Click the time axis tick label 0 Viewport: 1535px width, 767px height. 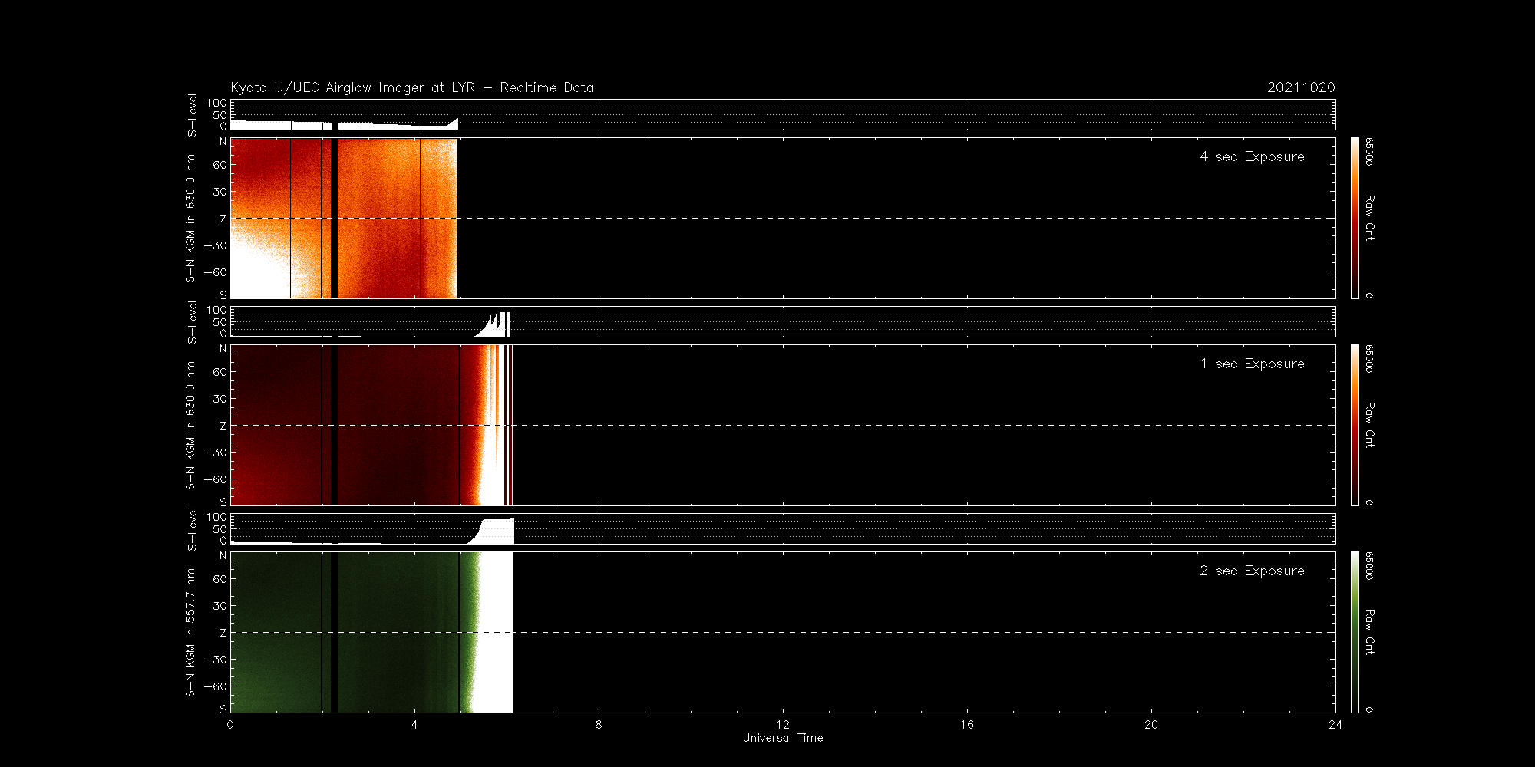[x=230, y=725]
